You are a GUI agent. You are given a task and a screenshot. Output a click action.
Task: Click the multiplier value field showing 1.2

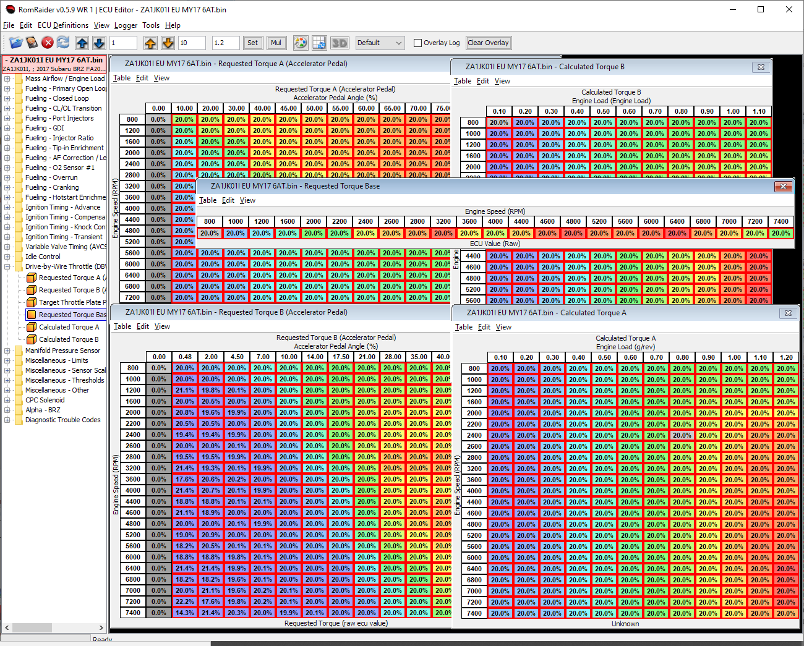pos(225,43)
